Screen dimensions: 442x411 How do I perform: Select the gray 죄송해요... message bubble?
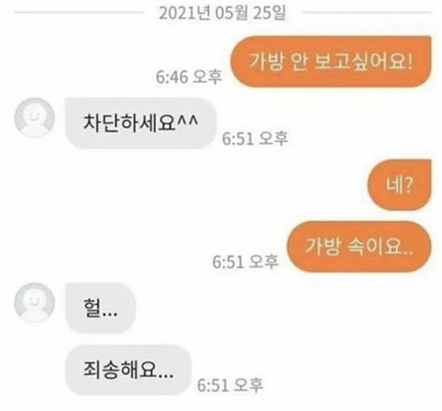(128, 370)
